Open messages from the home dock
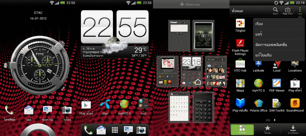Viewport: 306px width, 136px height. point(128,130)
